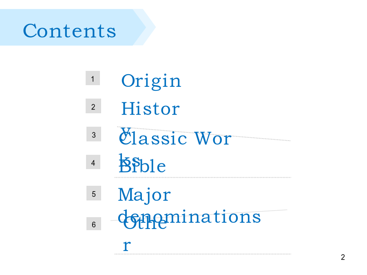Click the Classic Wor heading text
The width and height of the screenshot is (367, 275).
175,138
